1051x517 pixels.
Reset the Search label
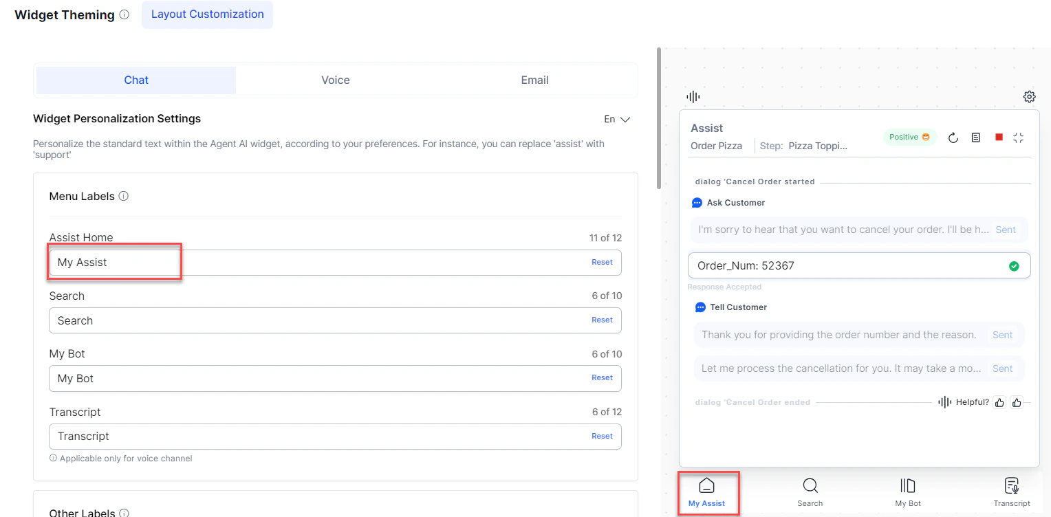[x=602, y=320]
